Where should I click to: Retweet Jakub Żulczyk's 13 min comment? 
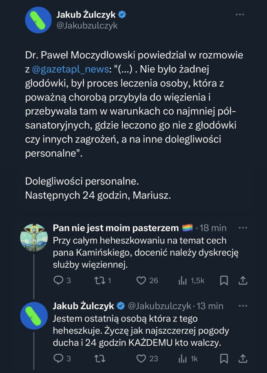[98, 358]
